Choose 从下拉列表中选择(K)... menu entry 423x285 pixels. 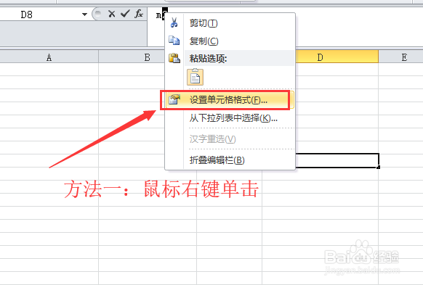coord(230,118)
